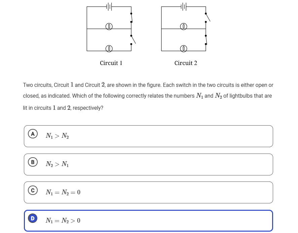Select the radio circle for option C
The height and width of the screenshot is (233, 298).
pyautogui.click(x=32, y=190)
